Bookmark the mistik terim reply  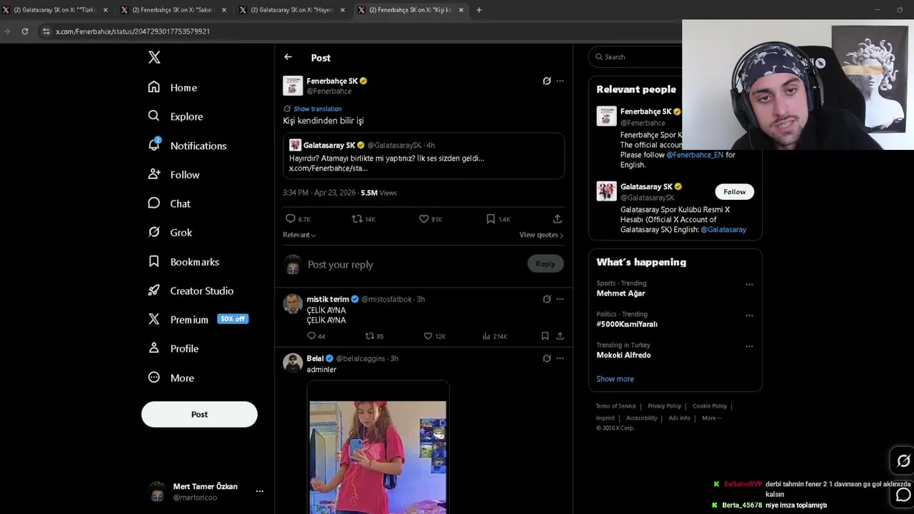545,336
